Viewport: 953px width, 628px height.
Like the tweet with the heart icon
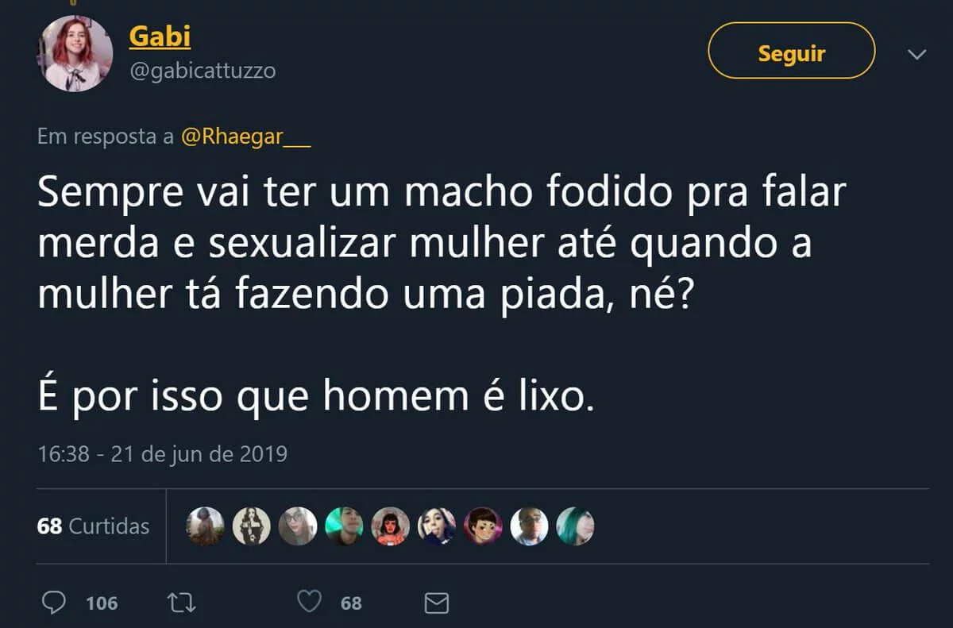309,603
